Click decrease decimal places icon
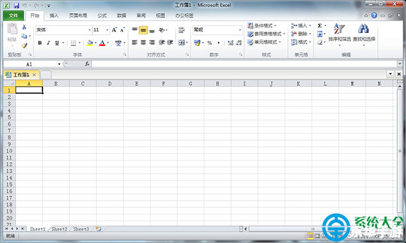Viewport: 406px width, 243px height. (x=239, y=43)
